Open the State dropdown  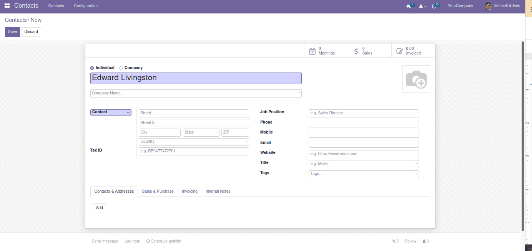[201, 132]
